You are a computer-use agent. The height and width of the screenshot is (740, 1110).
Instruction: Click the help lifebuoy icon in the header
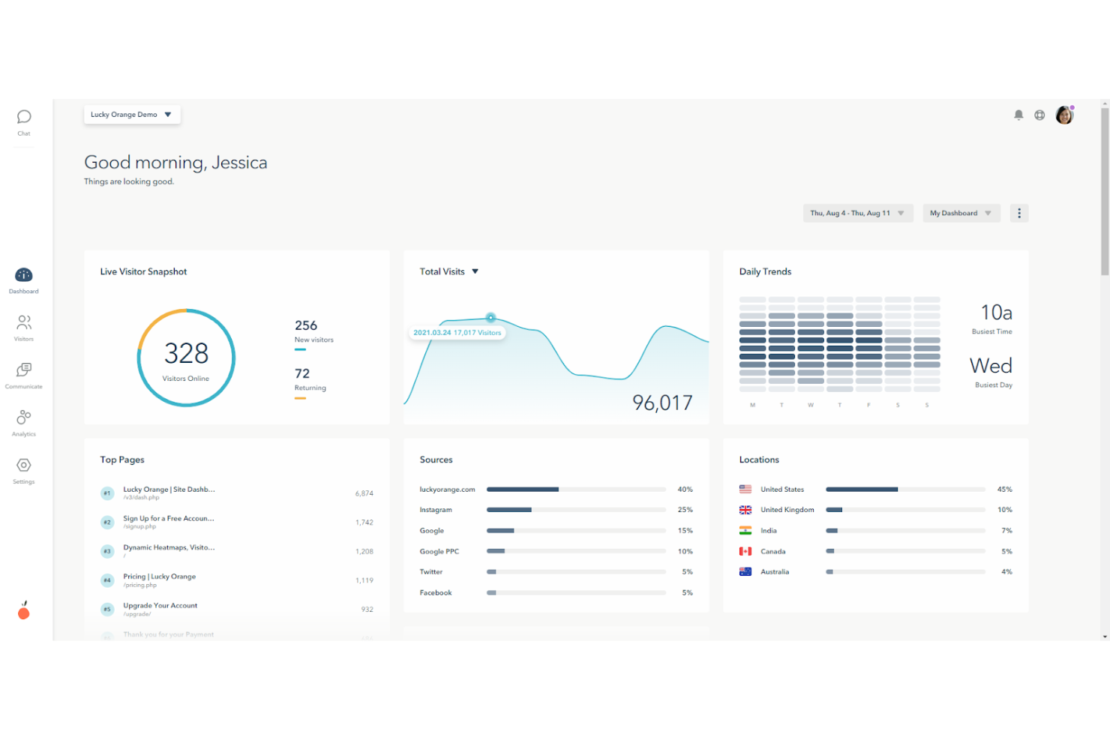click(x=1040, y=115)
